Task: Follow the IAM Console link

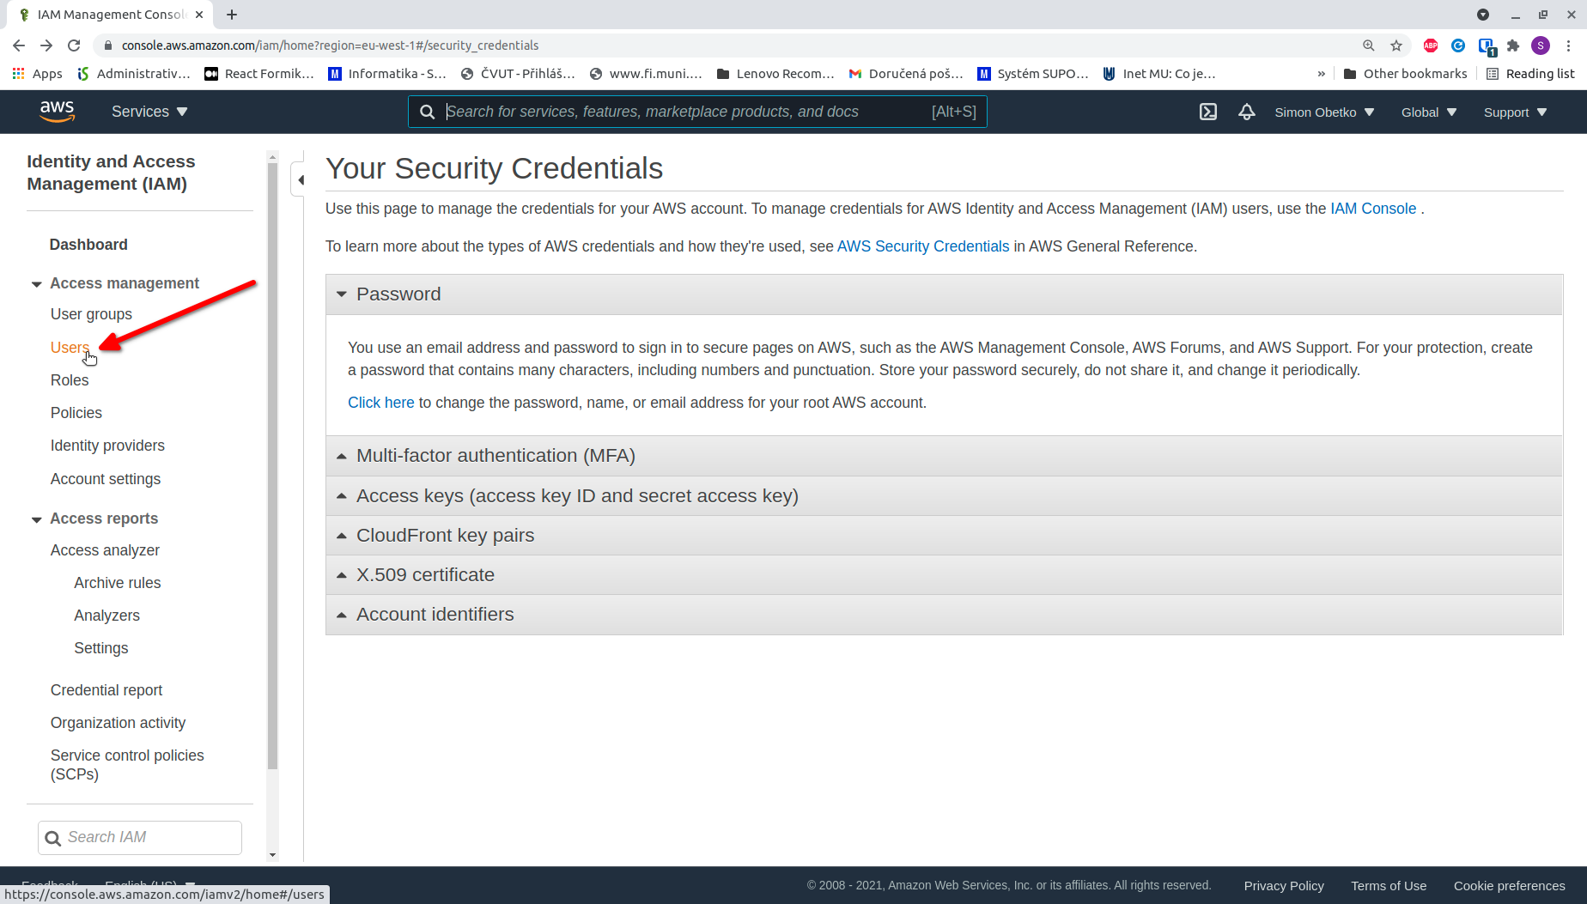Action: [1373, 209]
